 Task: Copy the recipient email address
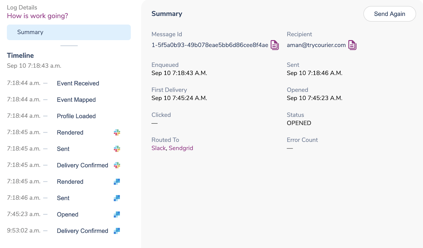click(353, 45)
